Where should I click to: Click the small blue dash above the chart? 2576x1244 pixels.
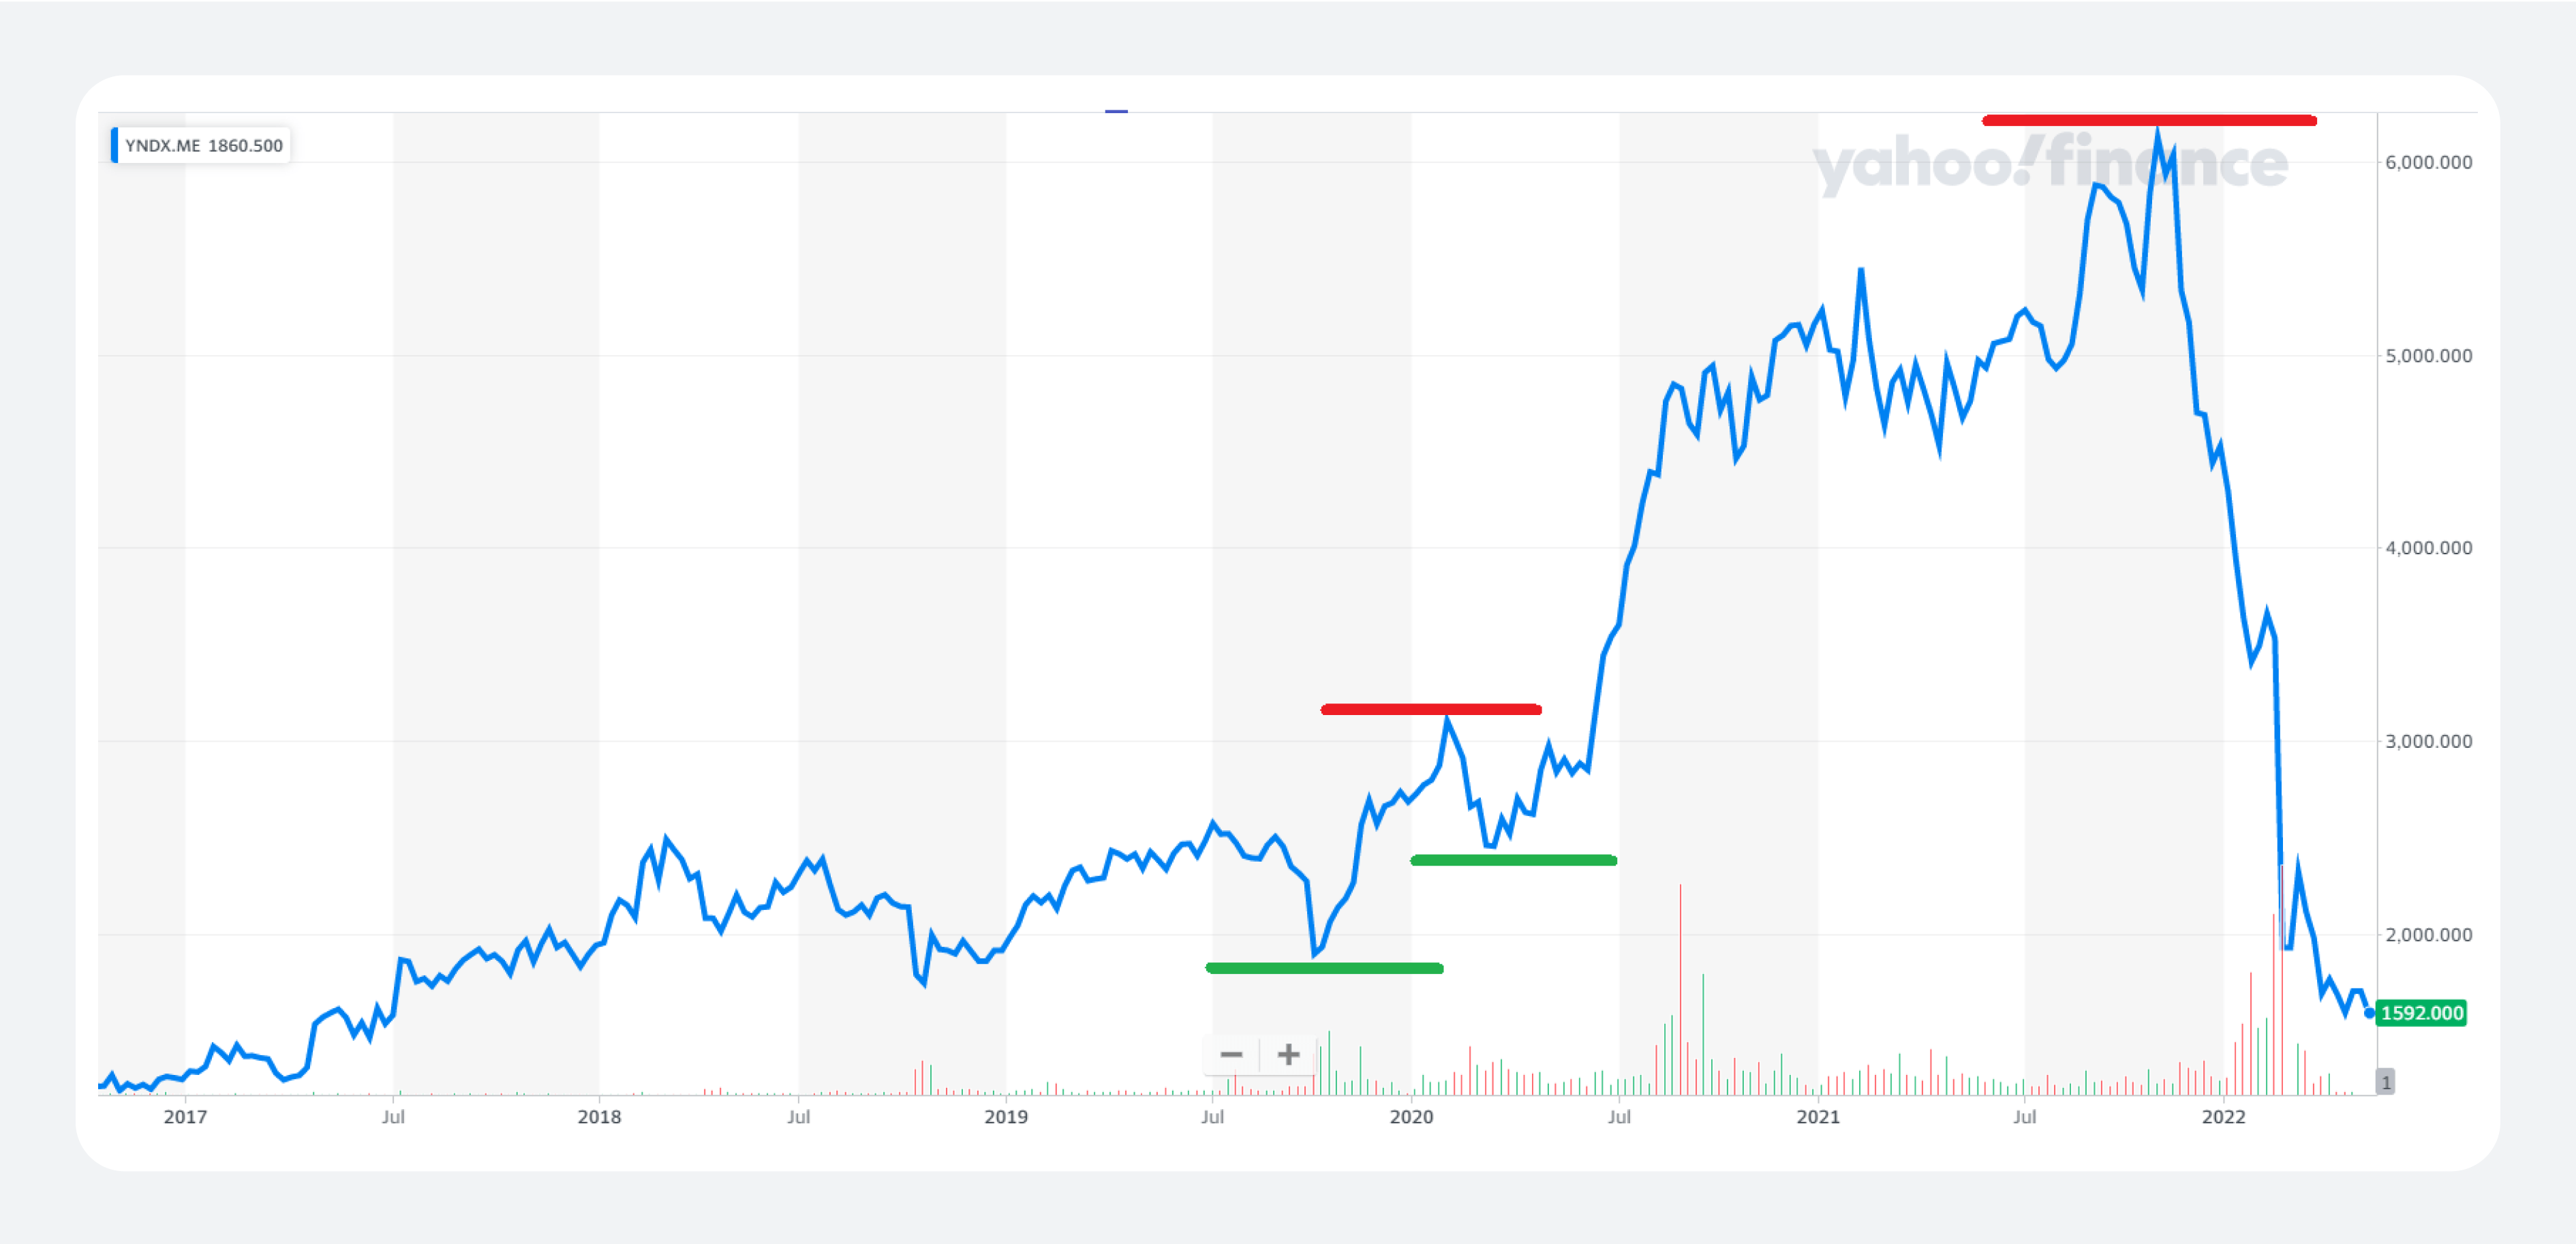click(1116, 111)
